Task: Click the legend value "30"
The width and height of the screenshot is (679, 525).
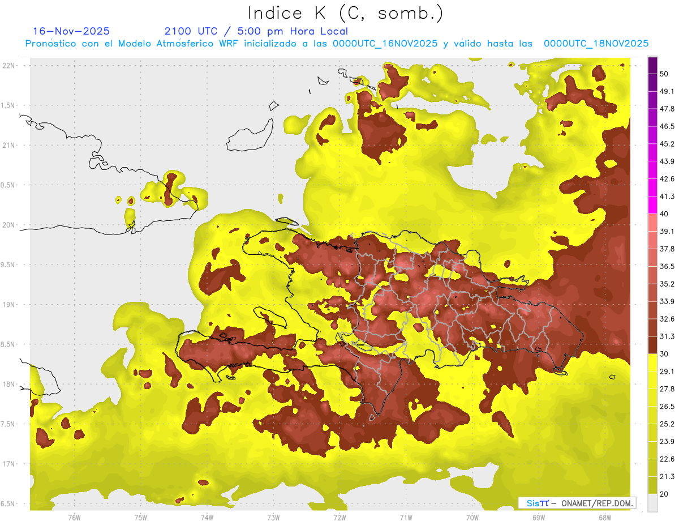Action: pos(664,354)
